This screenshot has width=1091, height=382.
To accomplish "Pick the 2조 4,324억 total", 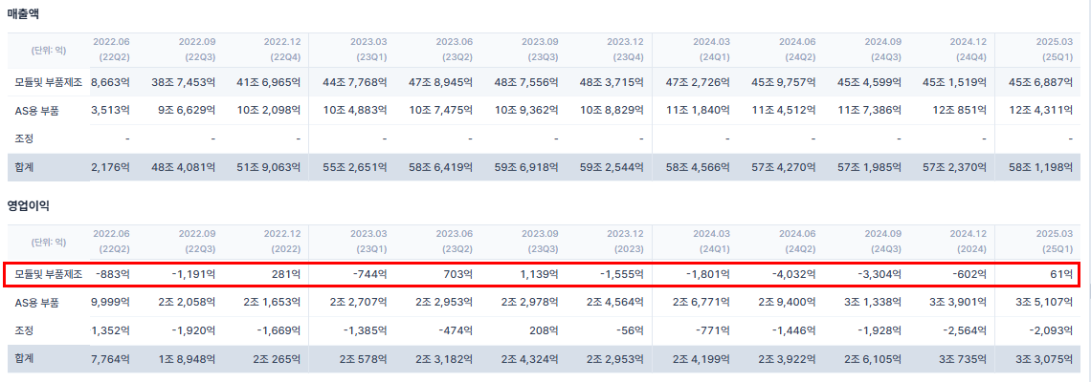I will click(x=529, y=358).
